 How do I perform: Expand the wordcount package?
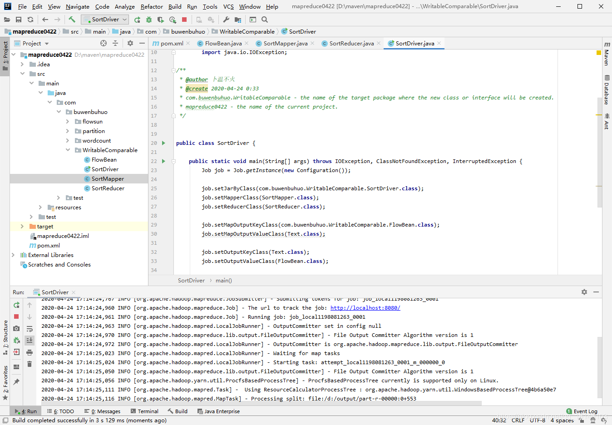coord(68,140)
